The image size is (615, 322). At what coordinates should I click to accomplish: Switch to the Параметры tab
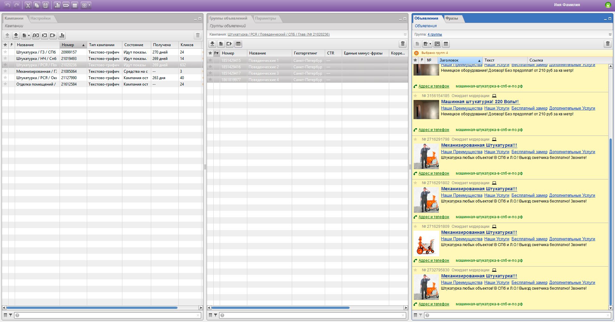(x=266, y=18)
